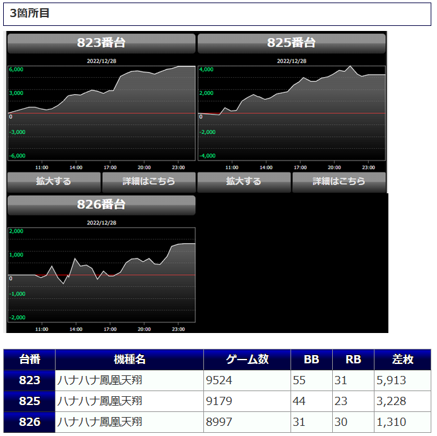
Task: Select the 823番台 header bar
Action: [102, 43]
